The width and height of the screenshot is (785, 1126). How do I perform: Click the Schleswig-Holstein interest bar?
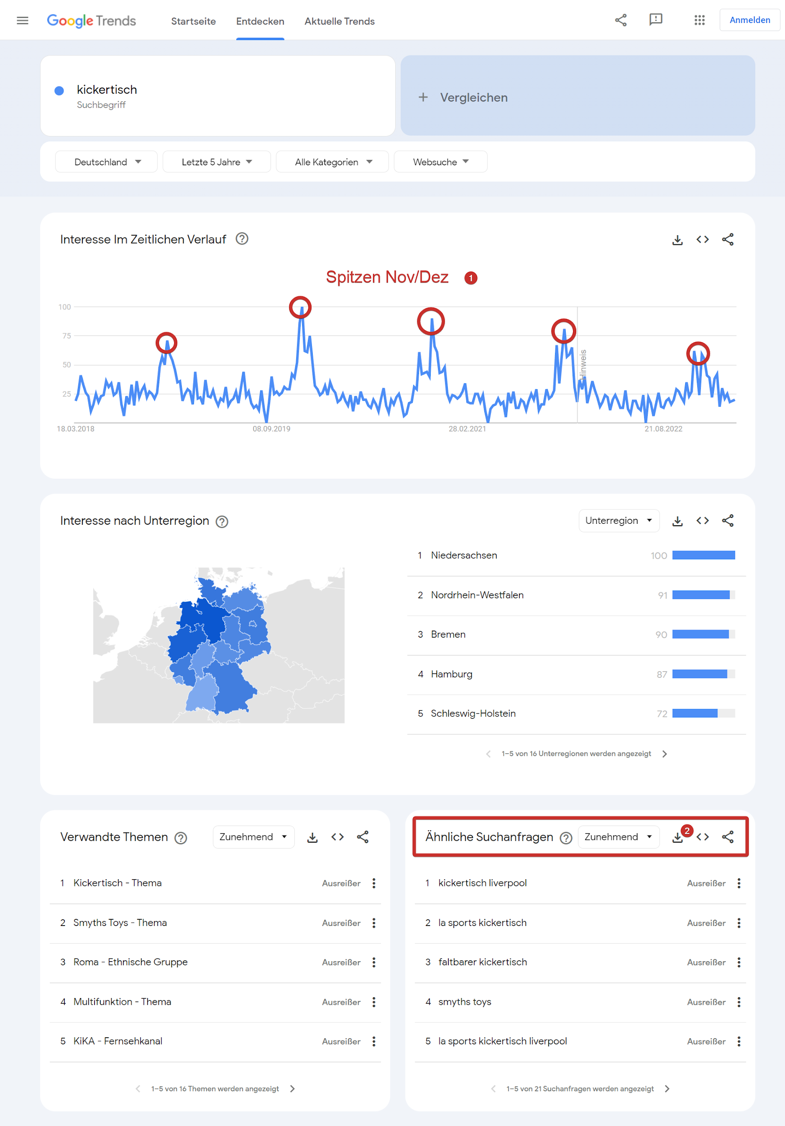(703, 713)
